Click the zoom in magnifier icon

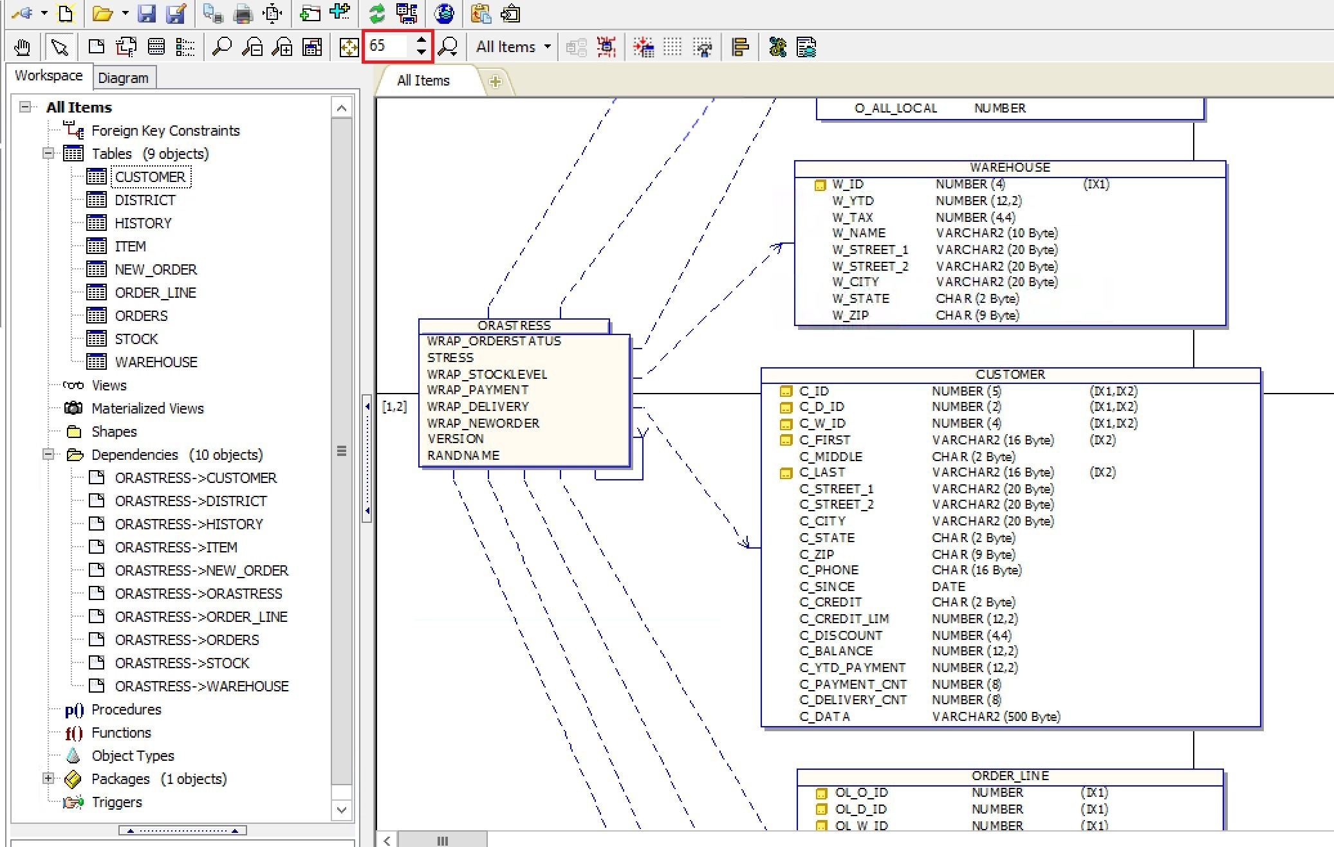click(283, 47)
